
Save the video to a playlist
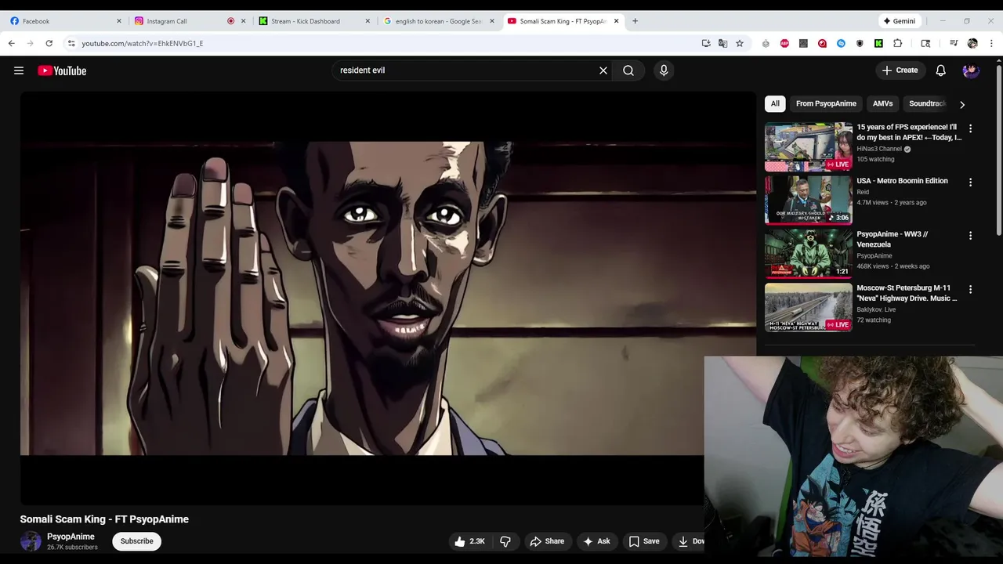643,541
